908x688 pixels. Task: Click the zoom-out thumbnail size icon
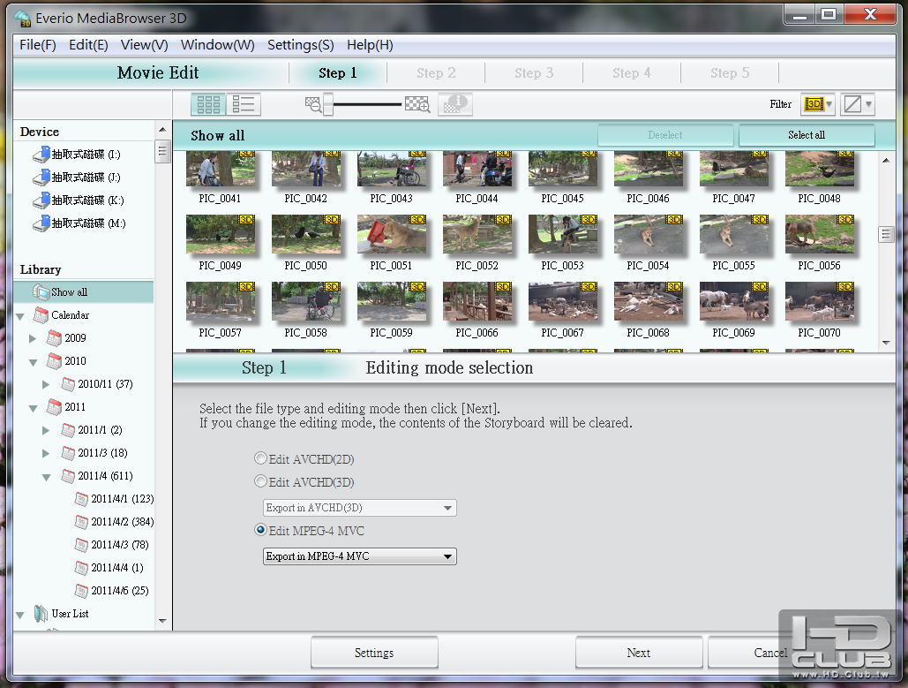coord(313,105)
